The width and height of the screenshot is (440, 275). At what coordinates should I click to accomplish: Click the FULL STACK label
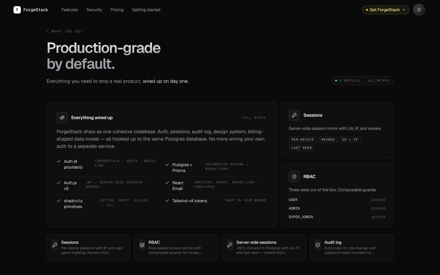(254, 118)
